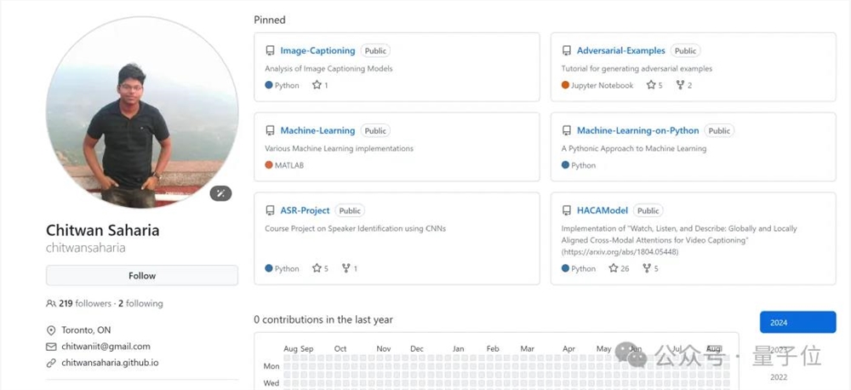The width and height of the screenshot is (851, 390).
Task: Select the 2024 contributions year tab
Action: [x=797, y=323]
